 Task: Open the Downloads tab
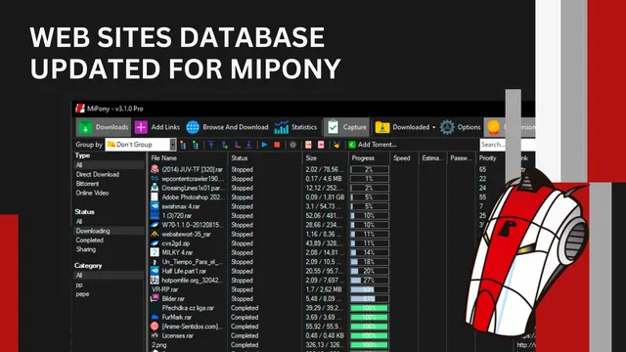(x=104, y=127)
